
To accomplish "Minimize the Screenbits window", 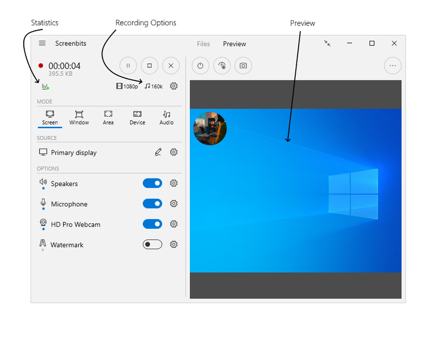I will [350, 43].
